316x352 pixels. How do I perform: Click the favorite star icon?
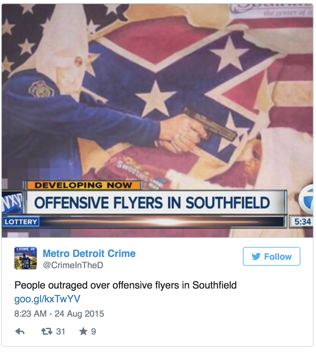tap(83, 331)
